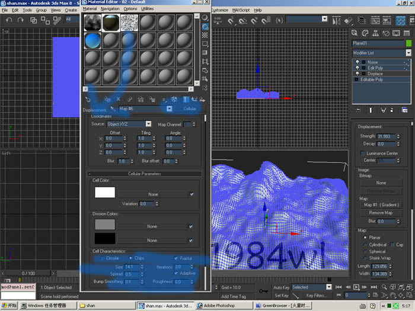Toggle Noise modifier lightbulb visibility
Viewport: 415px width, 311px height.
(357, 62)
